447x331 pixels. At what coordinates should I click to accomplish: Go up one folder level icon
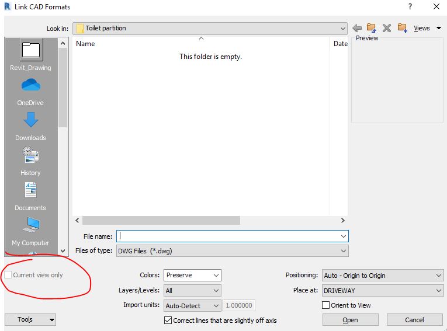[371, 27]
